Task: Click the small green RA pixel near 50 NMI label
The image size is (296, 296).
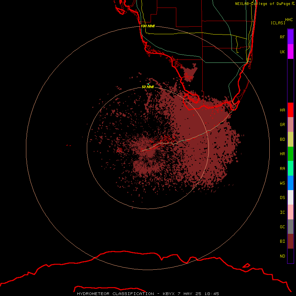Action: [149, 84]
